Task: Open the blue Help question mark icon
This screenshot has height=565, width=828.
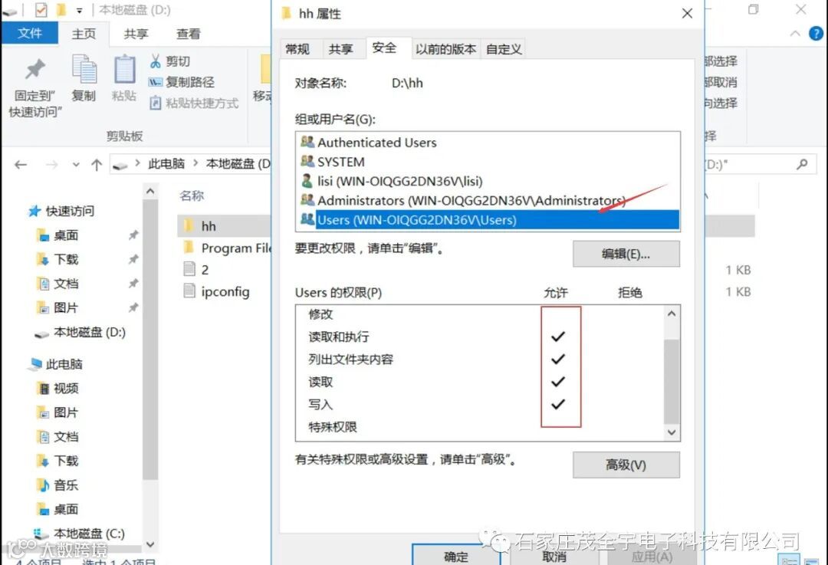Action: [816, 34]
